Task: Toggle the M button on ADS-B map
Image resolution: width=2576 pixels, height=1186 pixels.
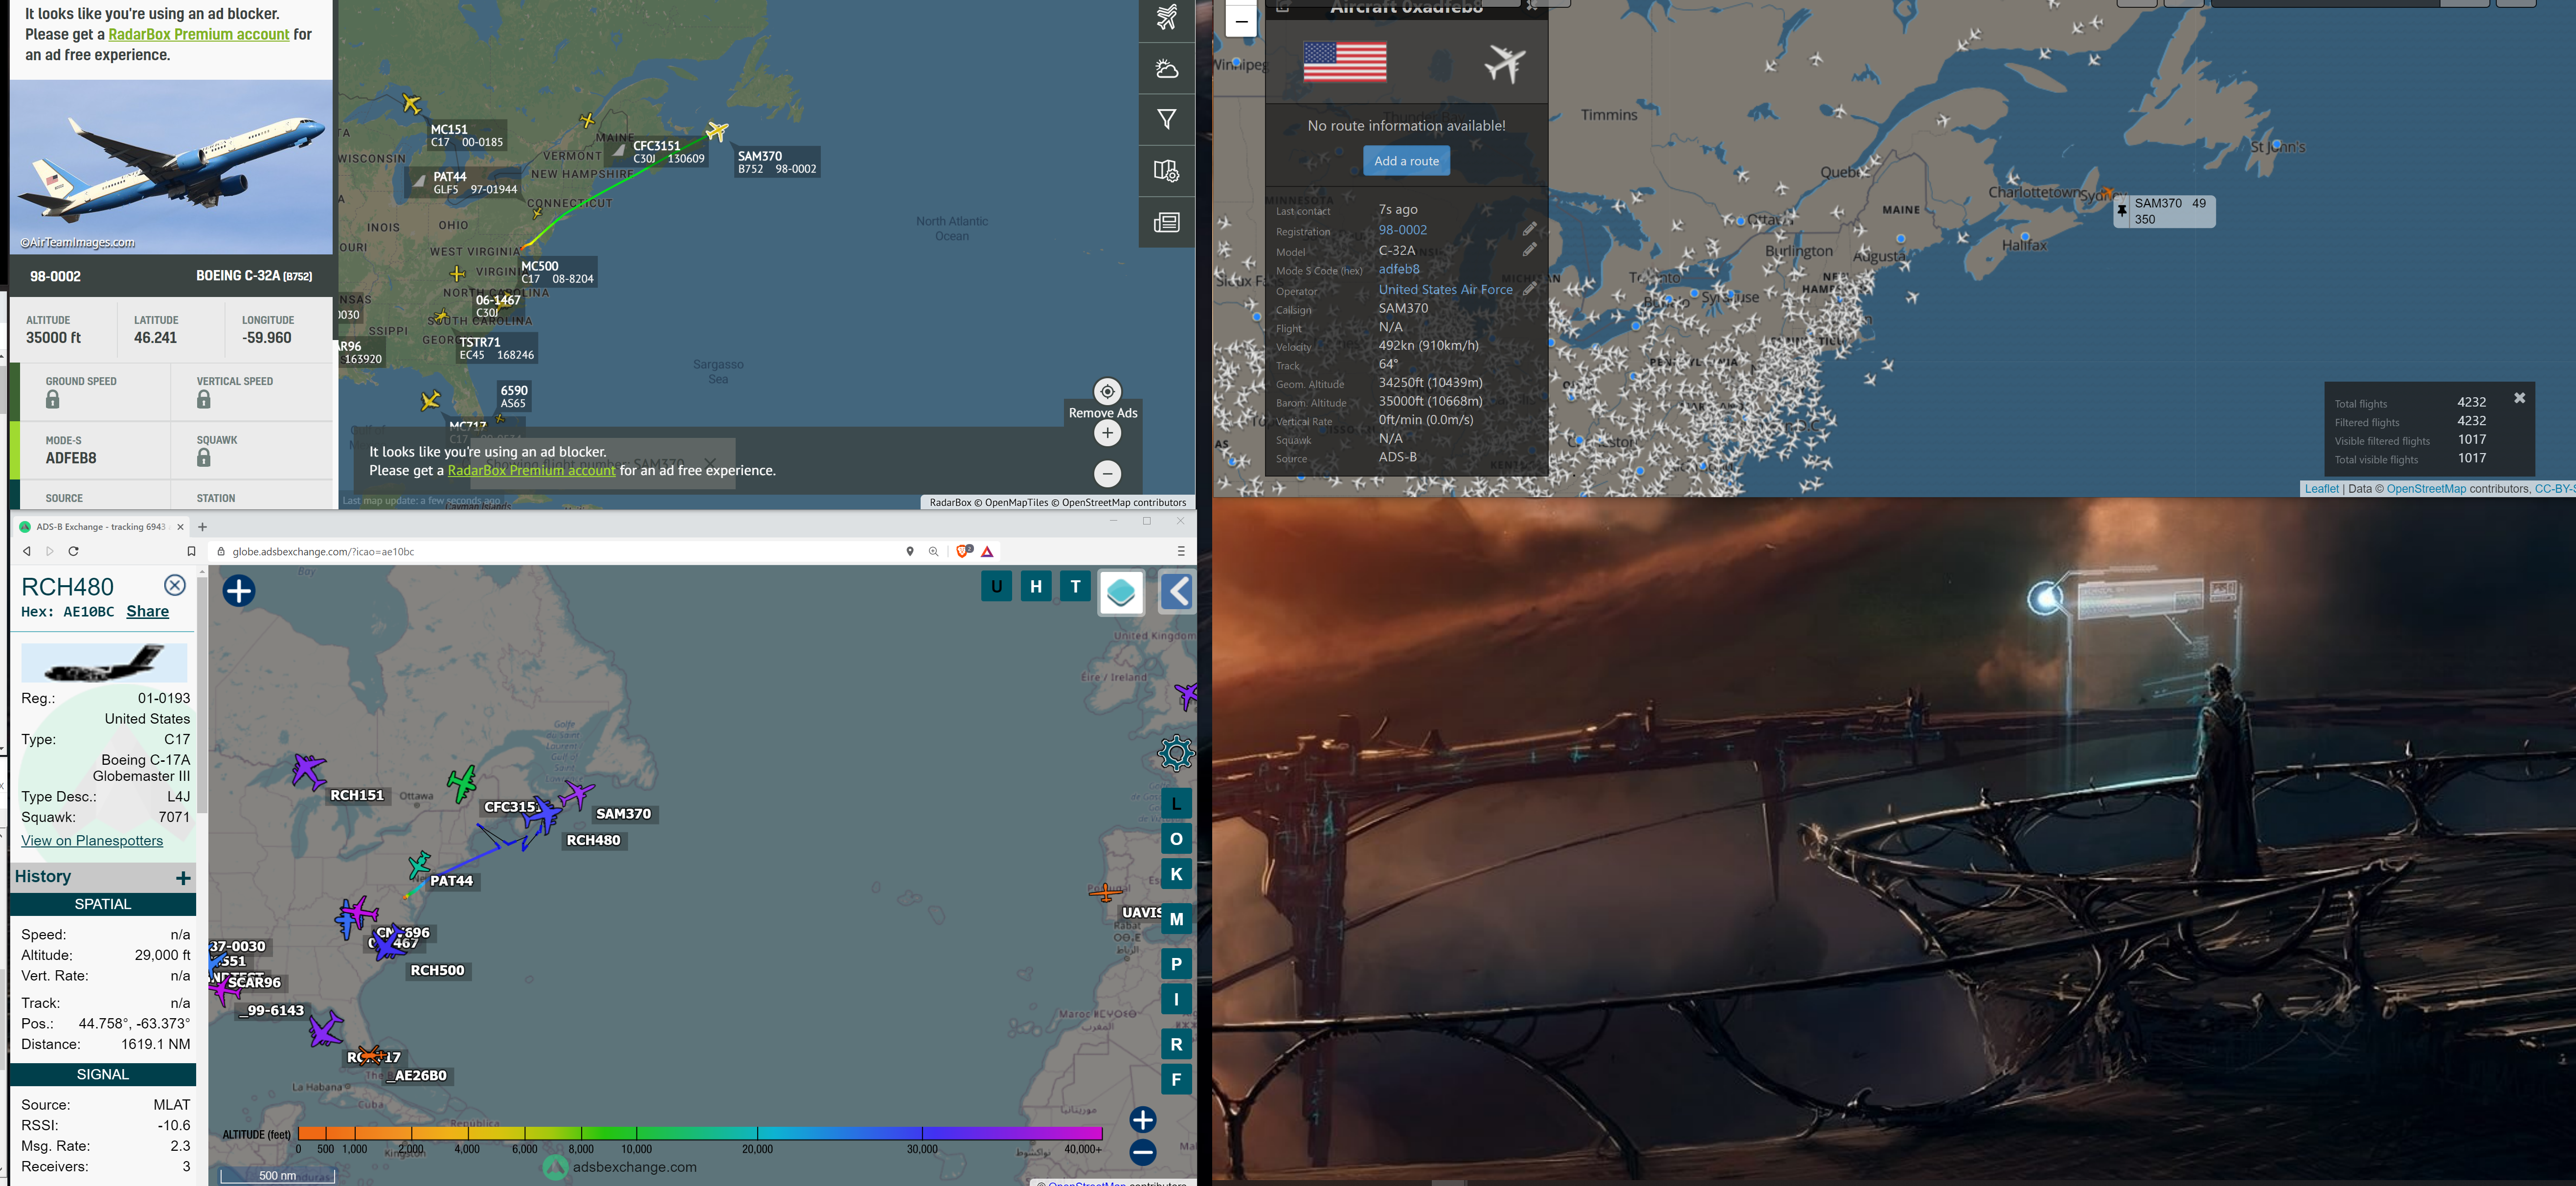Action: (1176, 919)
